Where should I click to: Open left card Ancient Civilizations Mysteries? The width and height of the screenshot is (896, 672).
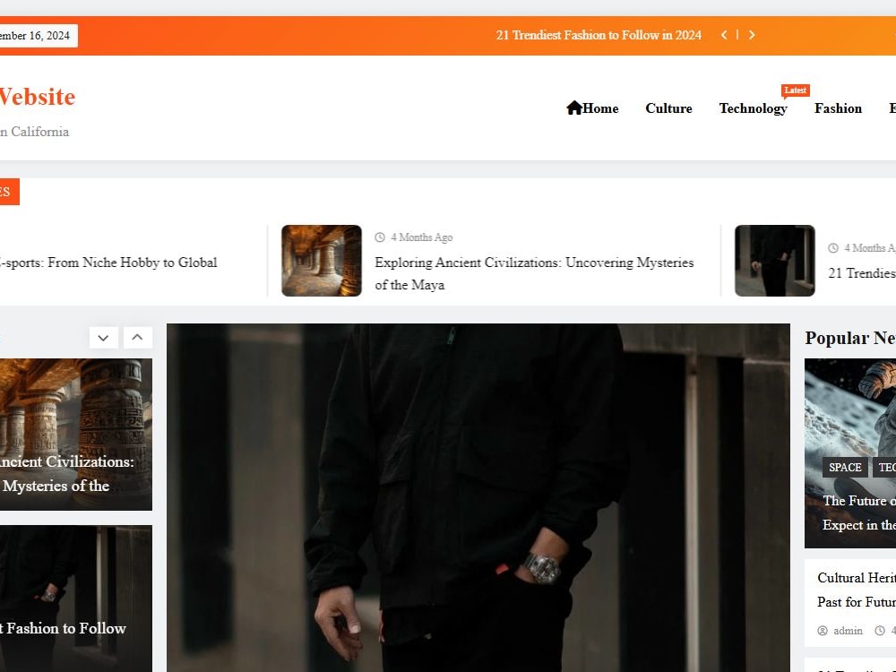(76, 435)
